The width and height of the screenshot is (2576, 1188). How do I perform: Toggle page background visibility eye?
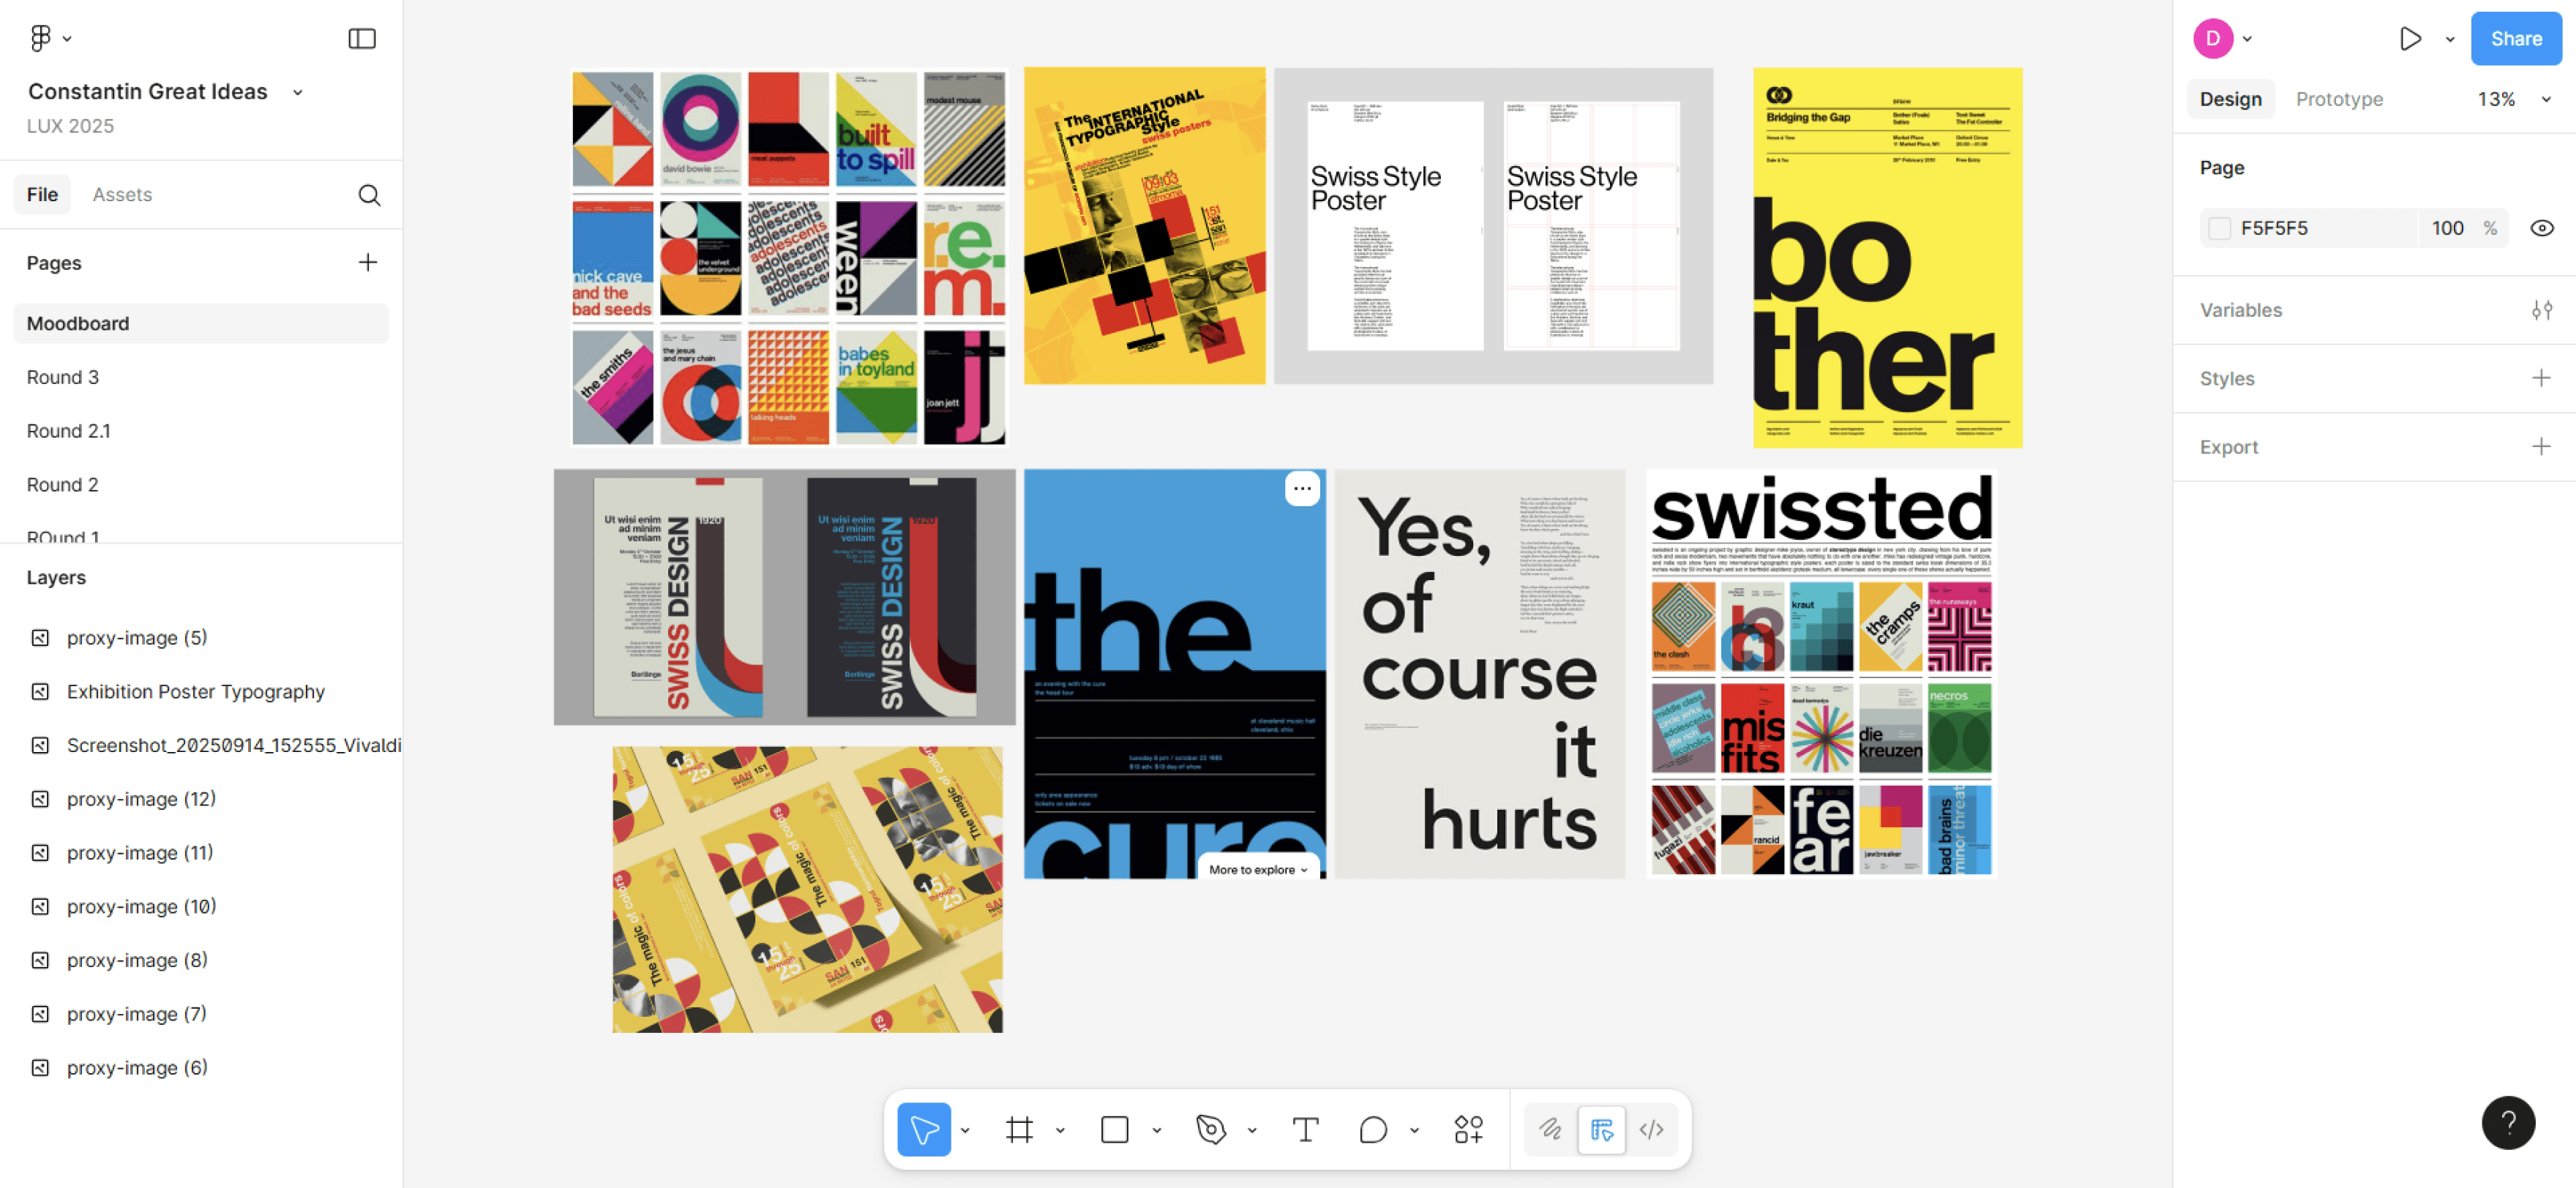2541,228
